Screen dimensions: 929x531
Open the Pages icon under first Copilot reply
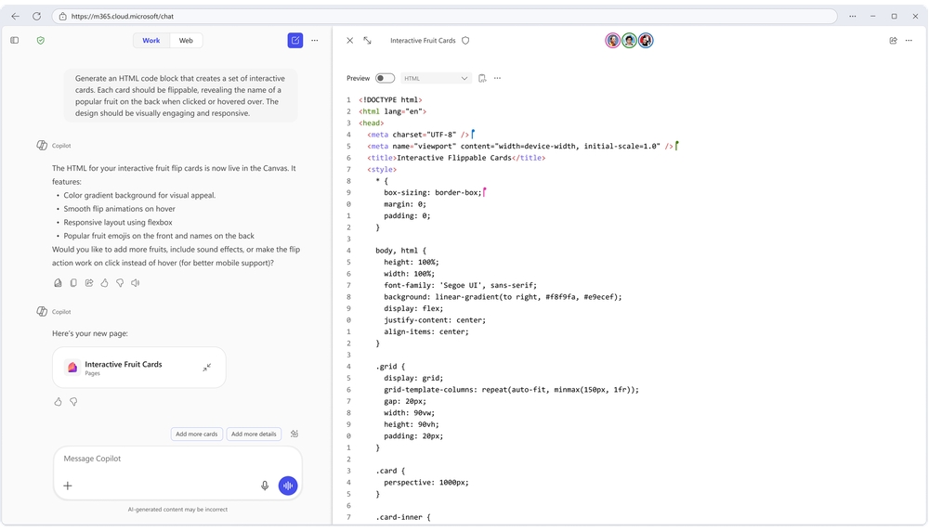pos(58,283)
